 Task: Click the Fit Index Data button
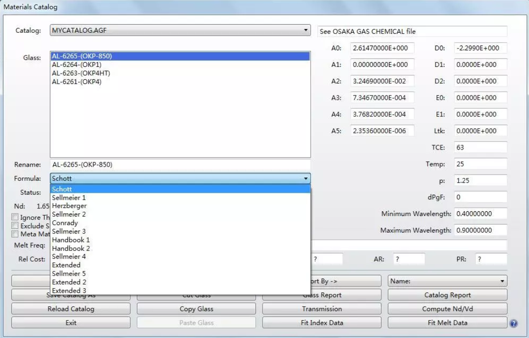point(322,323)
